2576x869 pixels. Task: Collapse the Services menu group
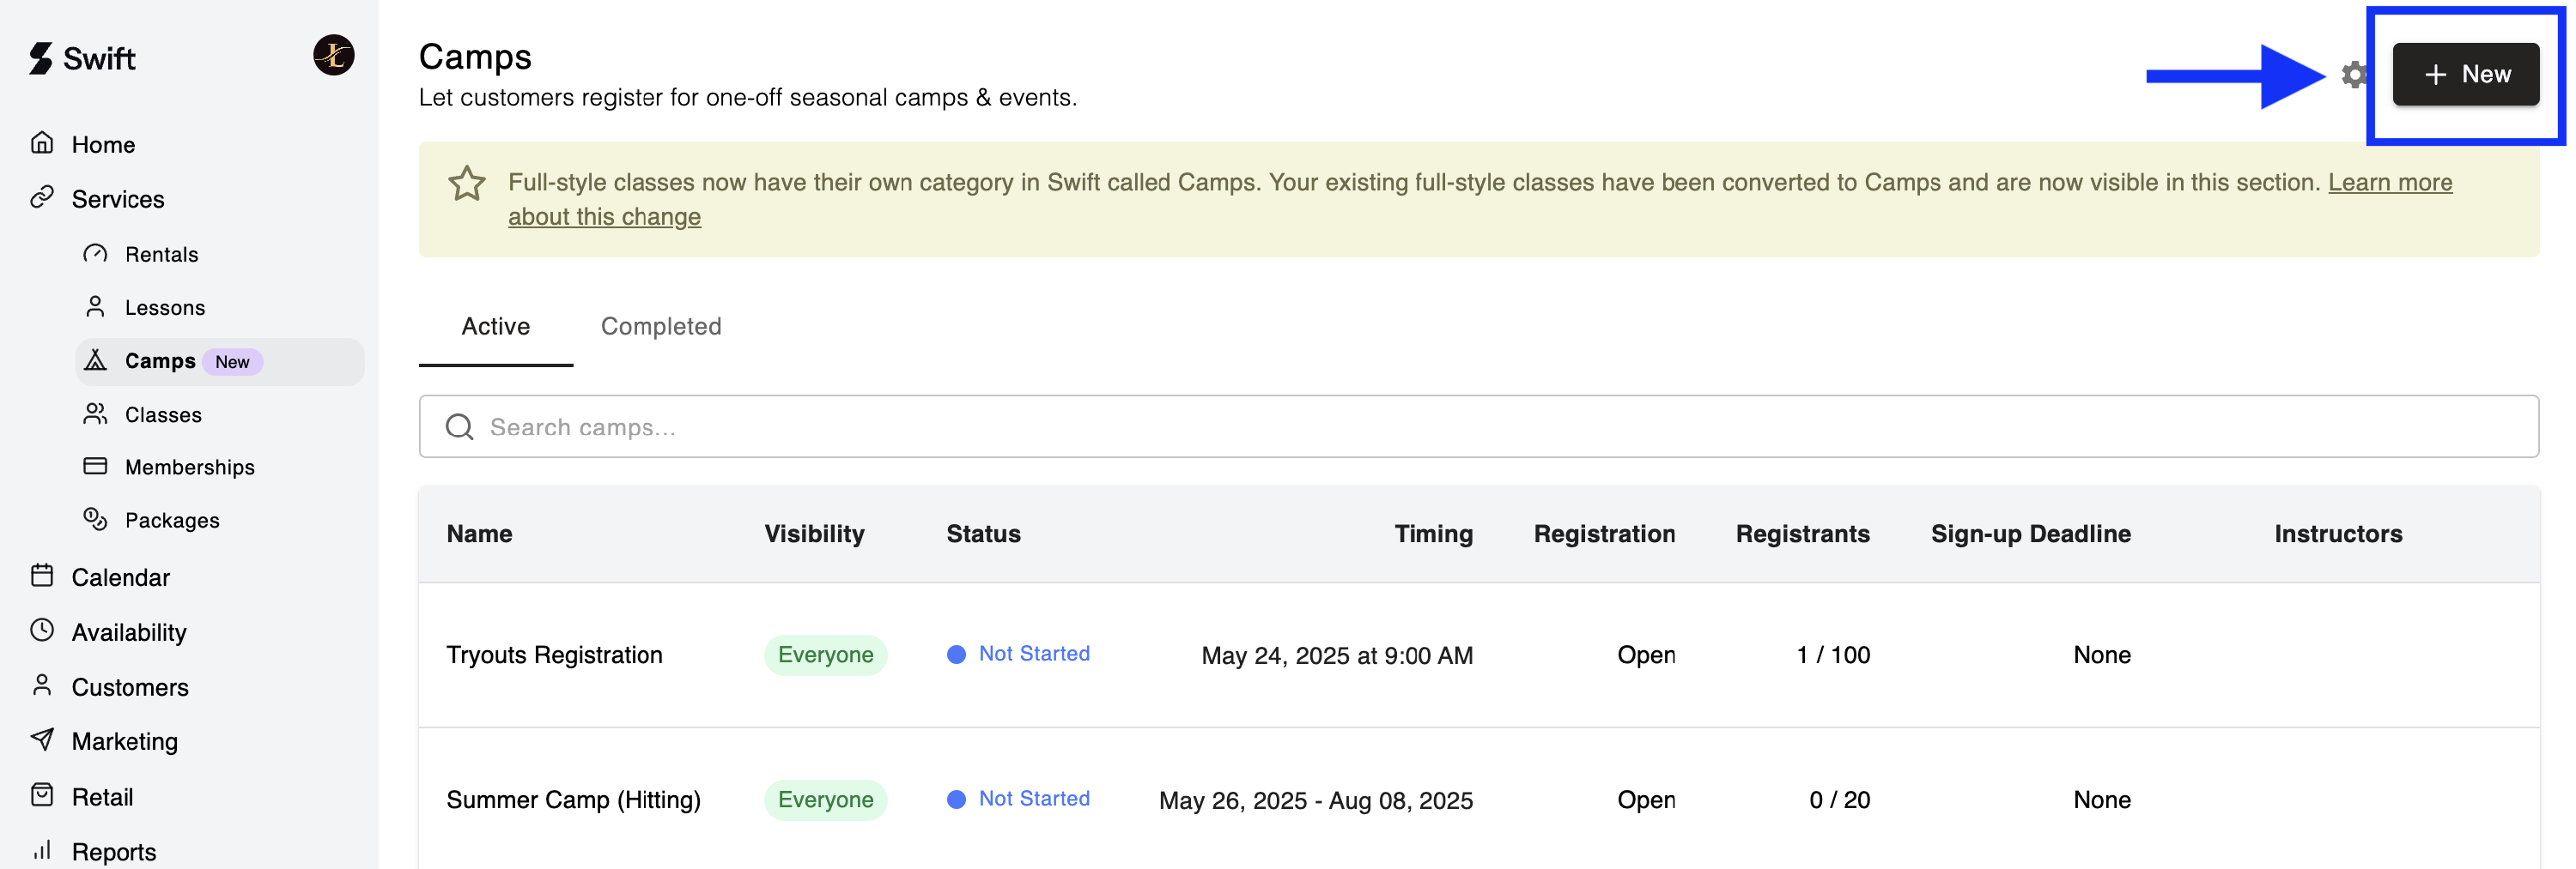pos(117,199)
